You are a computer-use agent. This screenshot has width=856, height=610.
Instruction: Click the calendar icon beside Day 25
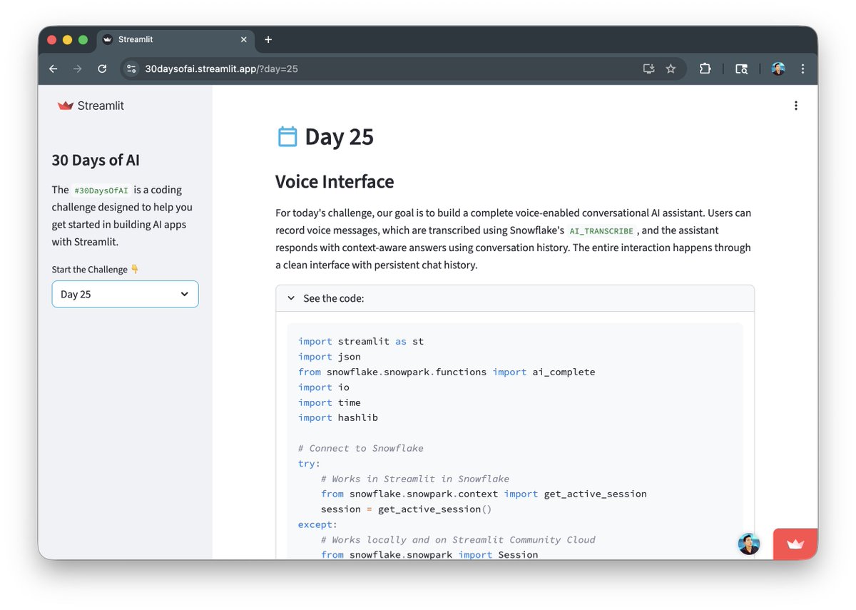287,136
